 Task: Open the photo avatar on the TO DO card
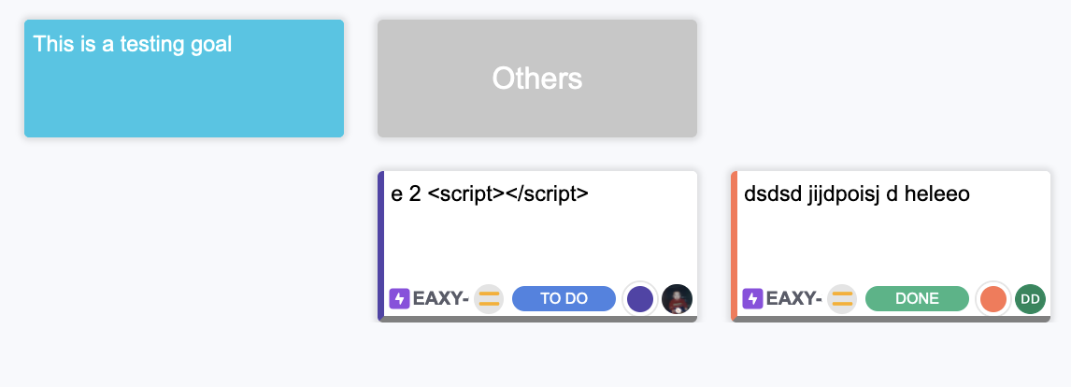677,299
